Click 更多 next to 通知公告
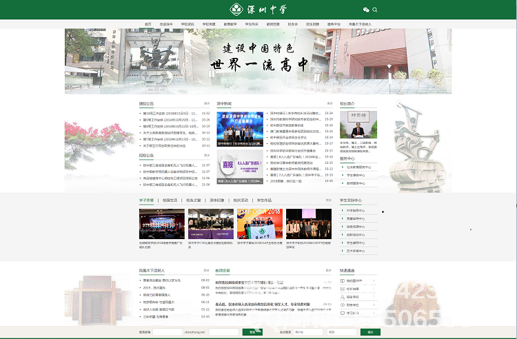 (207, 103)
